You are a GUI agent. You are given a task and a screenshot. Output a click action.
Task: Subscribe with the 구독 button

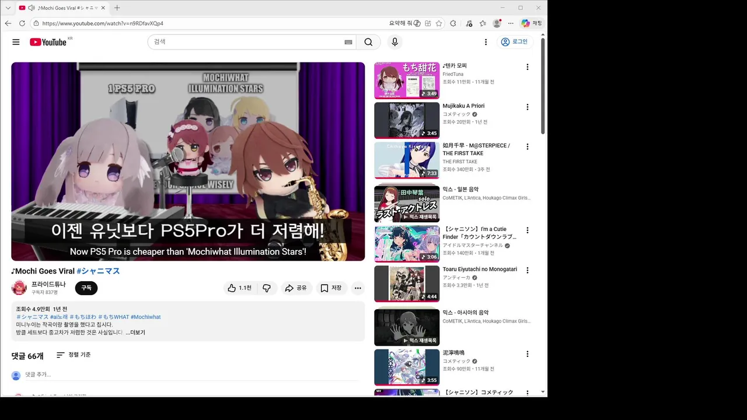[86, 288]
